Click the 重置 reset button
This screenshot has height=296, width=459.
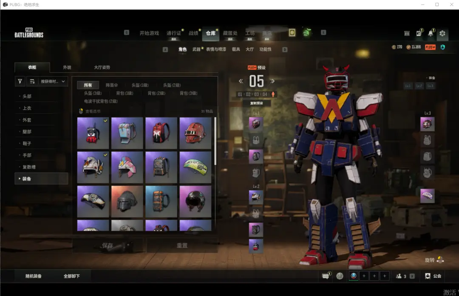pos(182,245)
